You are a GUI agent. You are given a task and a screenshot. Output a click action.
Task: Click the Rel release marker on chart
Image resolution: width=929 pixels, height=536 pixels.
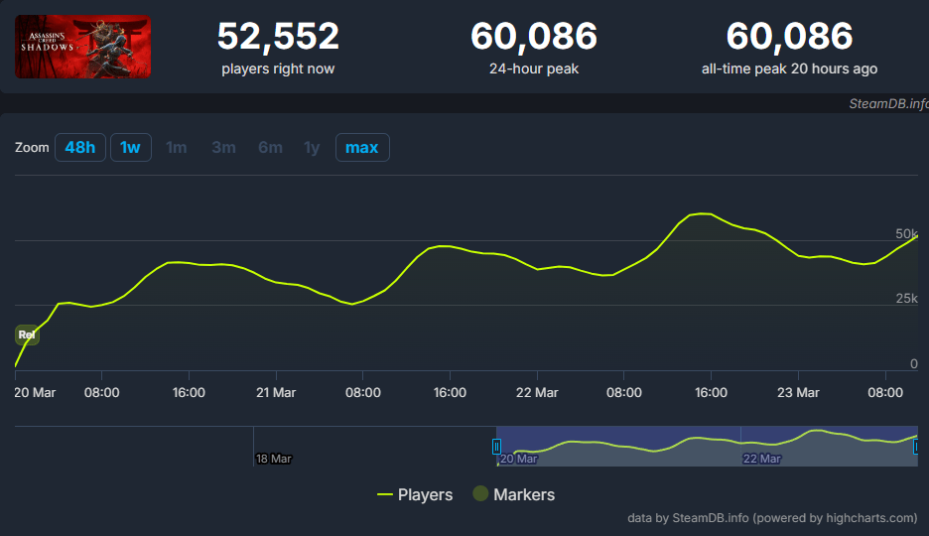point(27,335)
